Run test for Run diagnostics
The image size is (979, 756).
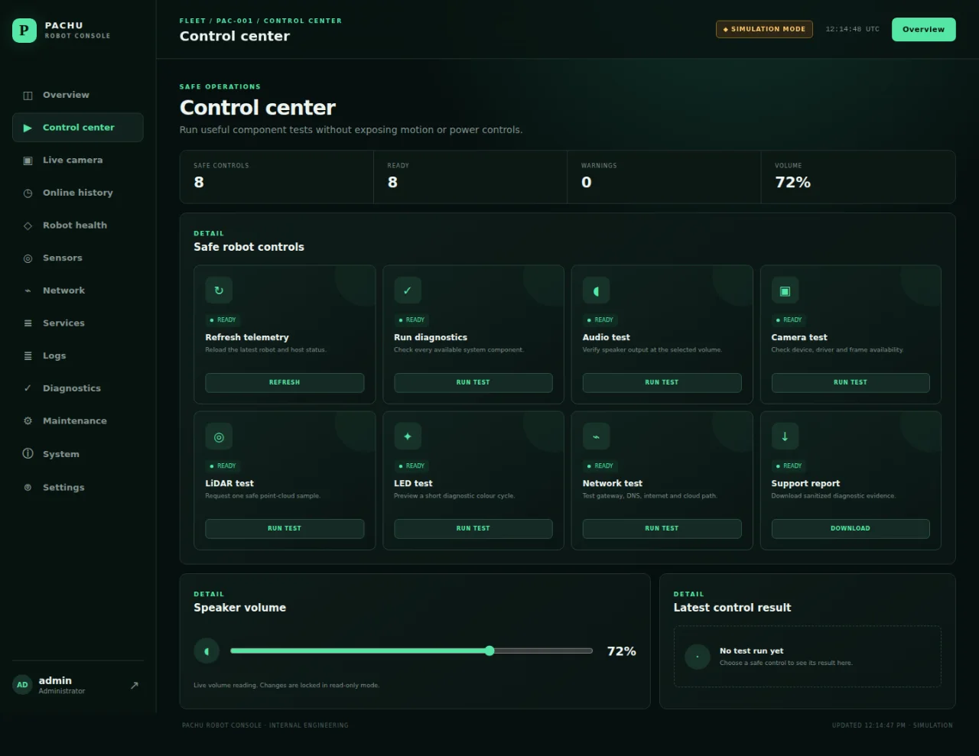pos(473,382)
